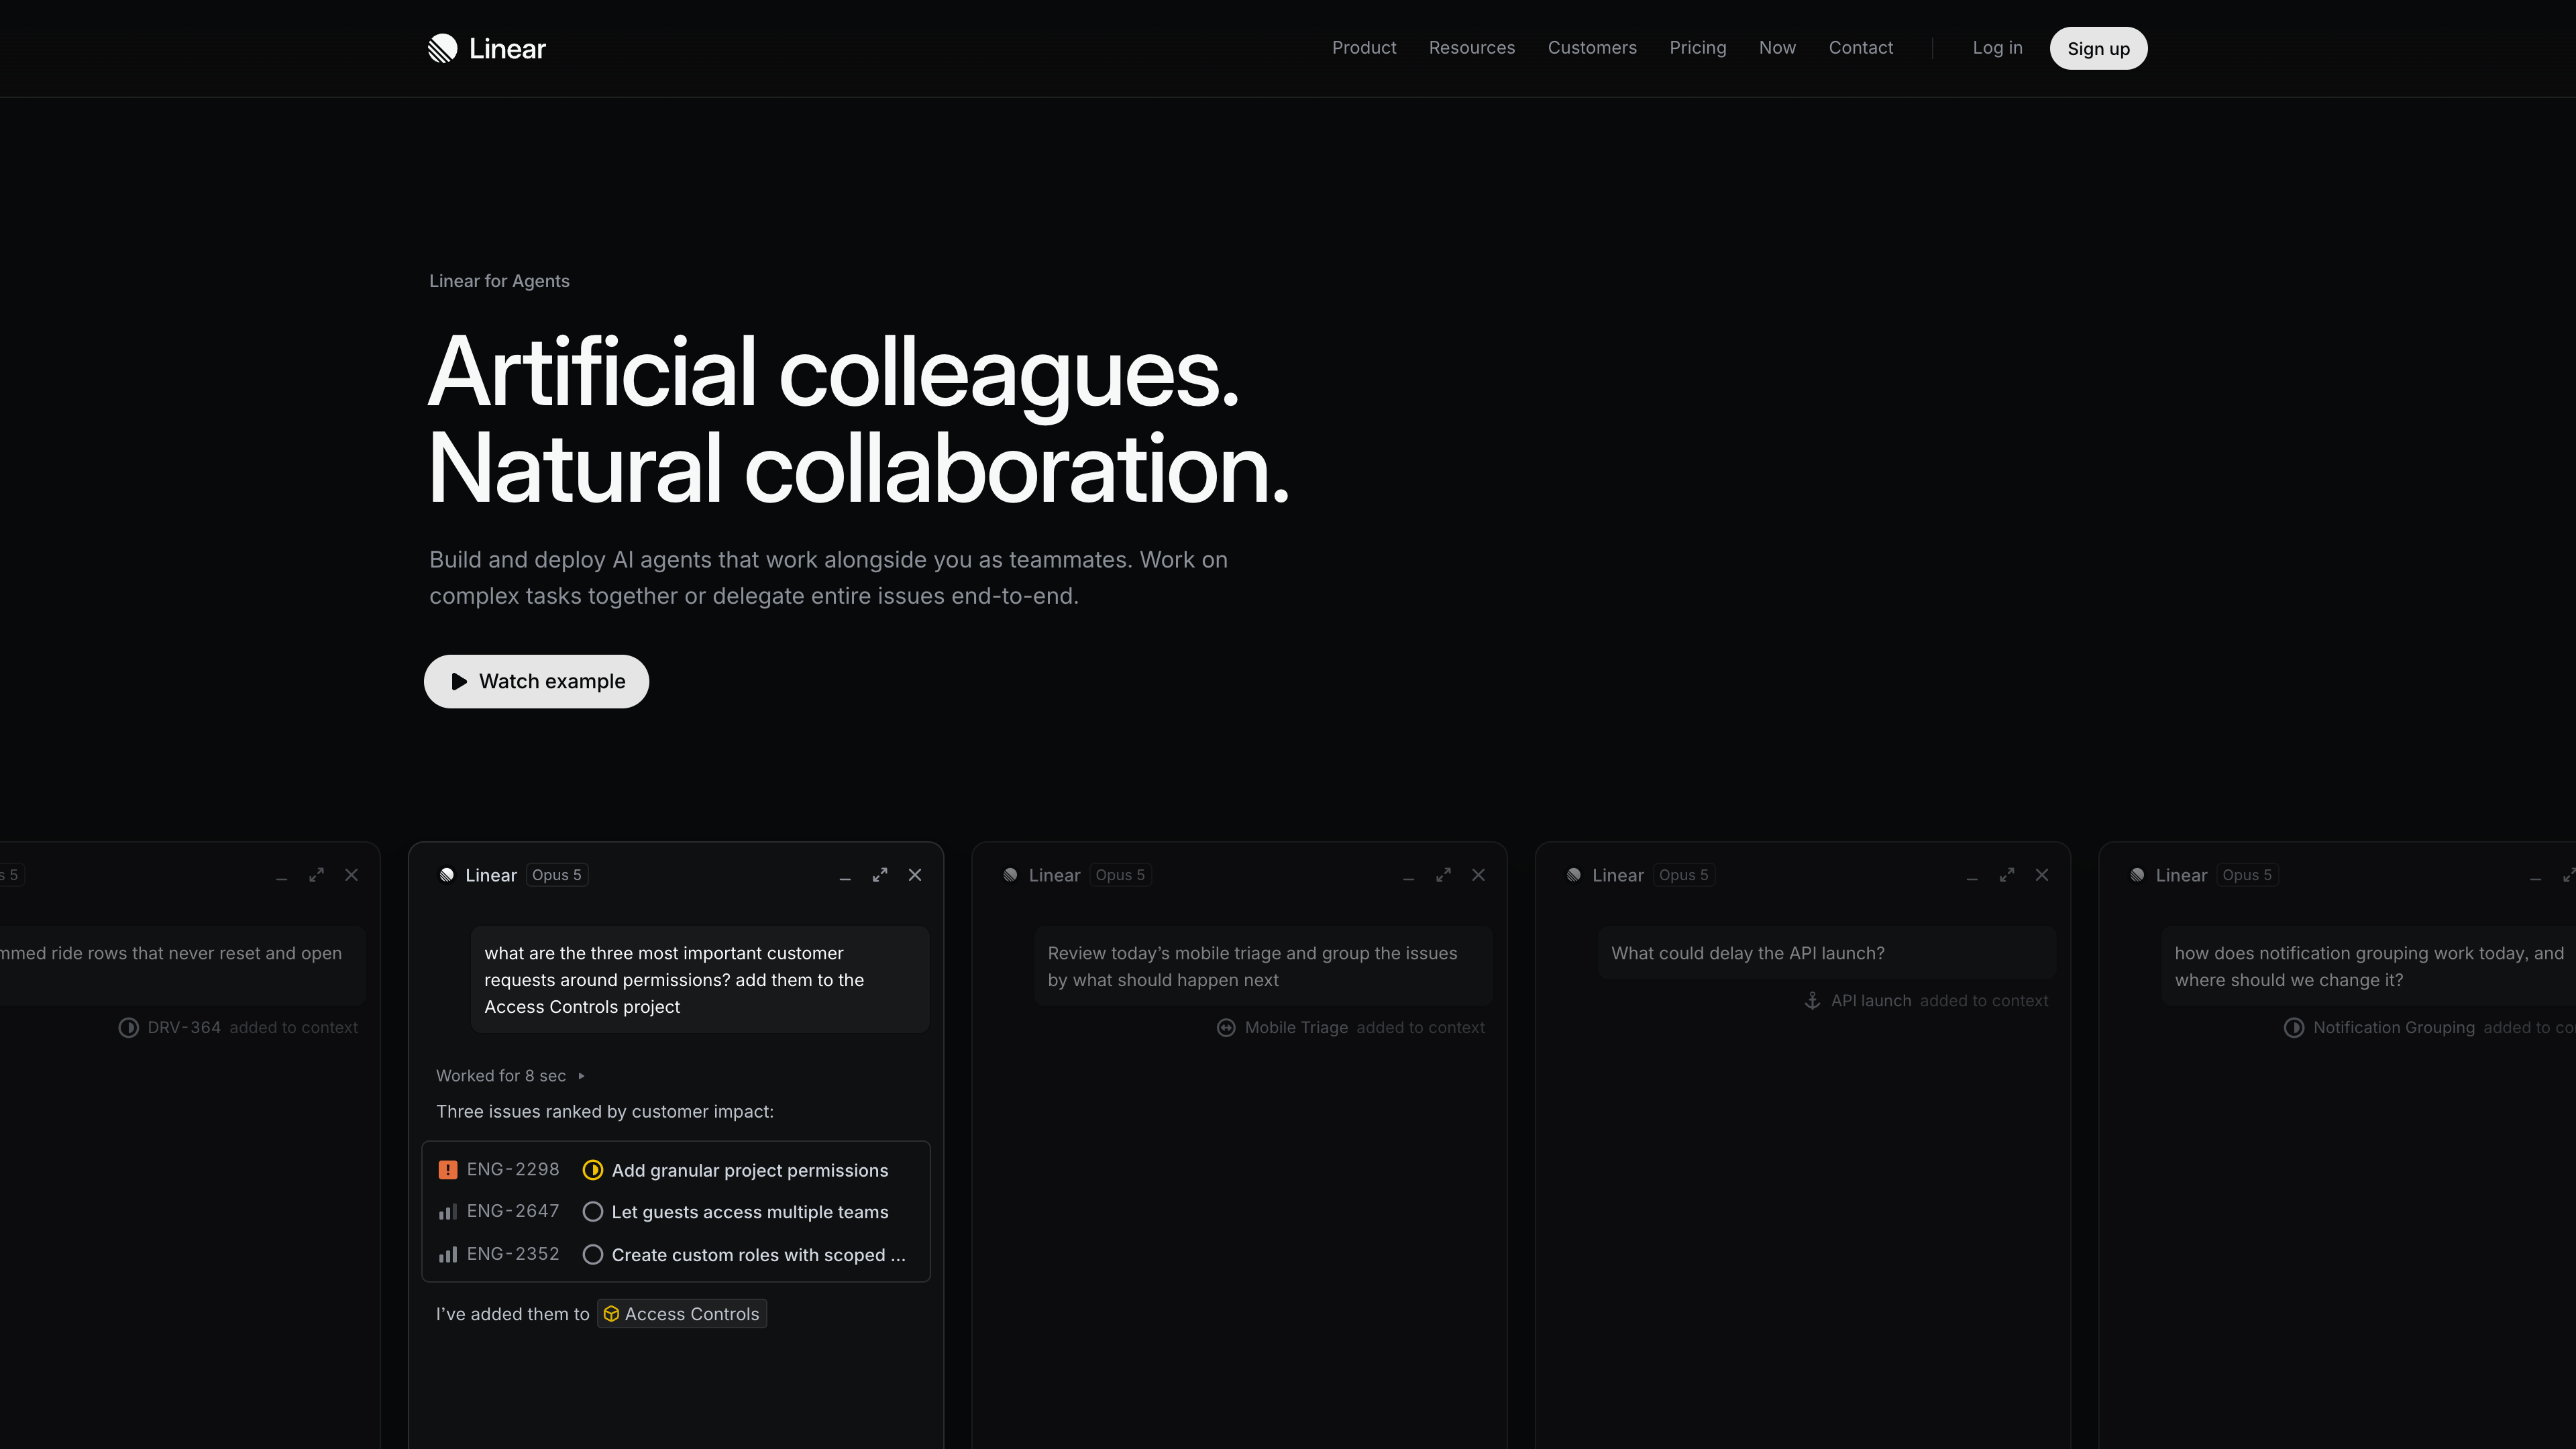Expand the permissions chat window to fullscreen
2576x1449 pixels.
coord(880,875)
